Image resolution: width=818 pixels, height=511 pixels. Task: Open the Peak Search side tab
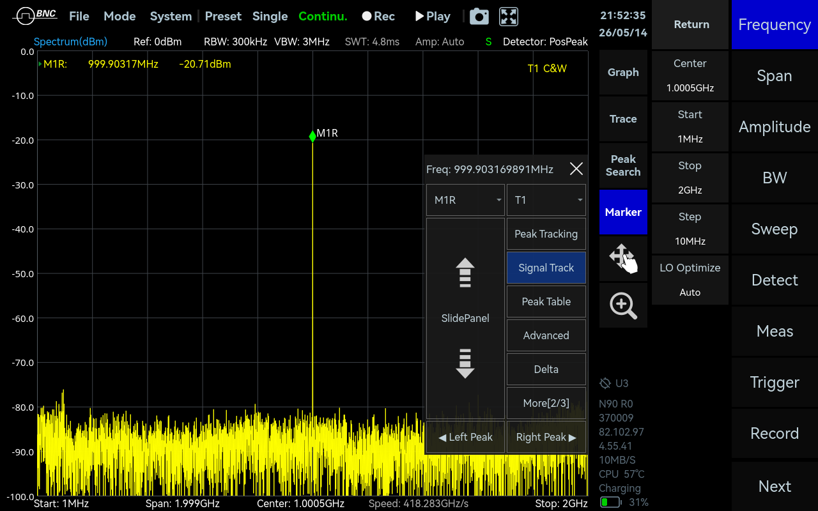click(x=623, y=165)
